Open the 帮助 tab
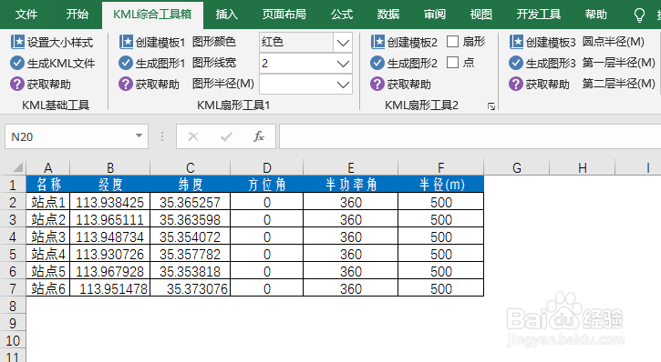Image resolution: width=661 pixels, height=362 pixels. point(595,15)
